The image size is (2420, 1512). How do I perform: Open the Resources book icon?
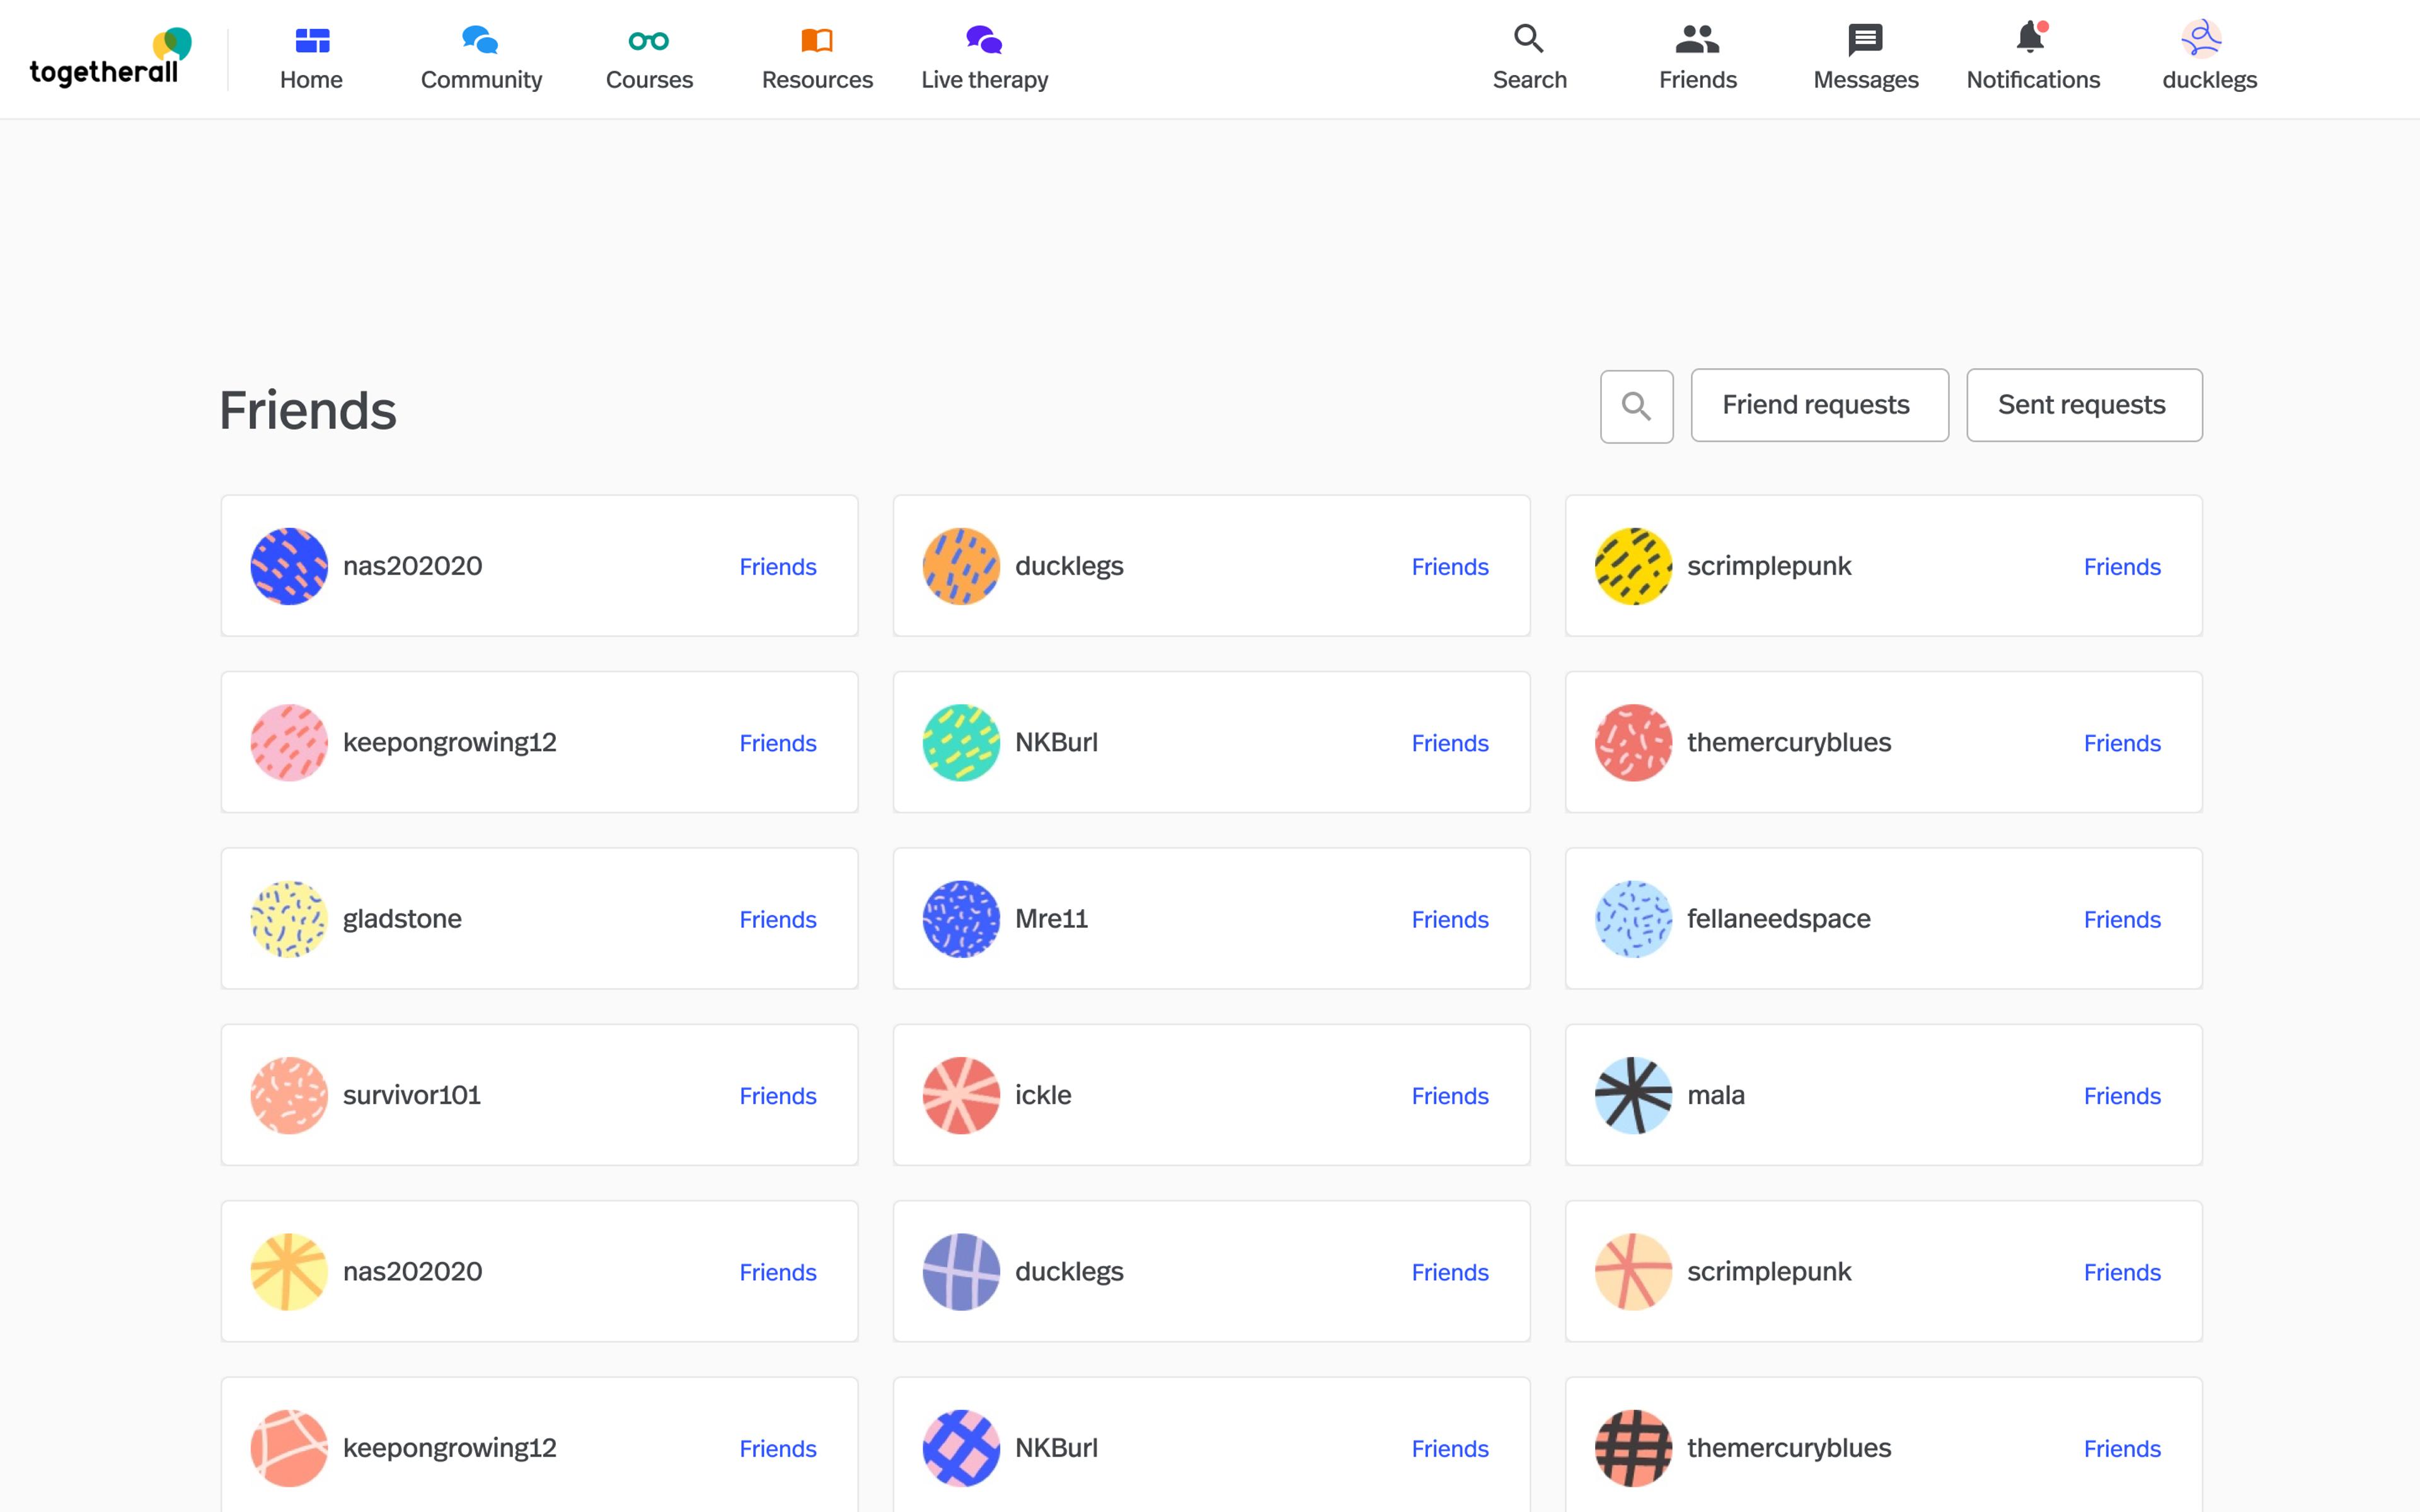click(x=816, y=41)
